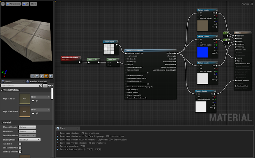Collapse the Physical Material section
The width and height of the screenshot is (255, 158).
[x=2, y=90]
